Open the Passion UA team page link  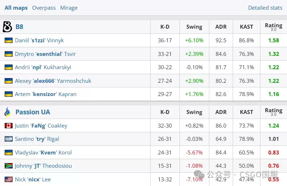[33, 112]
